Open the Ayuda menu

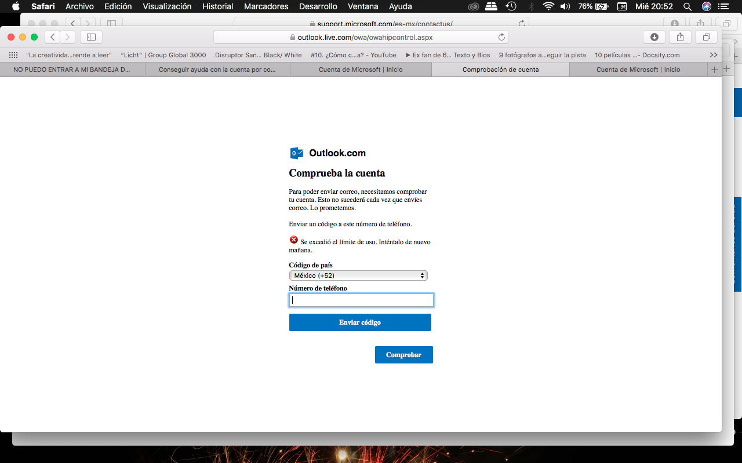[x=401, y=6]
